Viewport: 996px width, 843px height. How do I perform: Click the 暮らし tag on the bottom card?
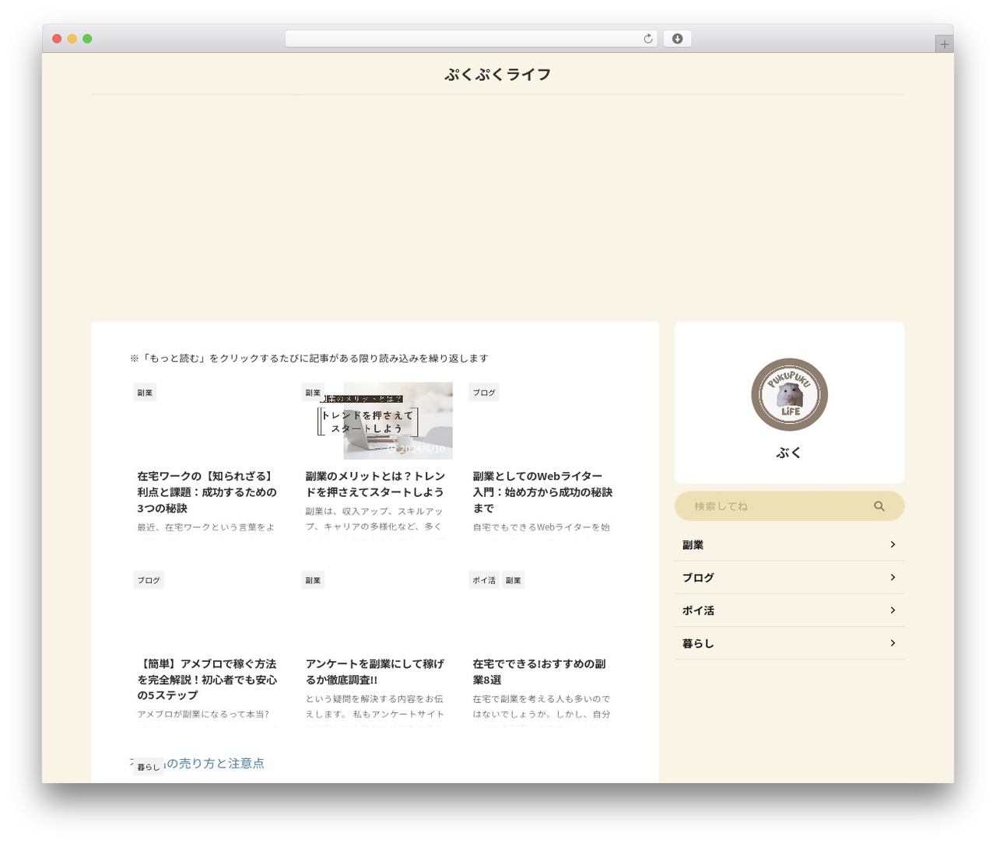[x=149, y=767]
